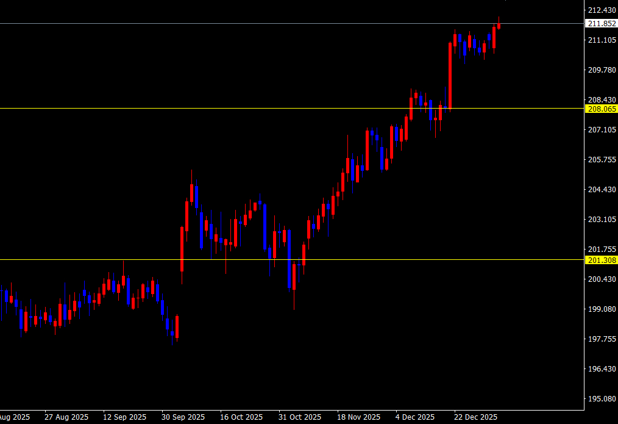
Task: Click the 205.755 price axis label
Action: 602,160
